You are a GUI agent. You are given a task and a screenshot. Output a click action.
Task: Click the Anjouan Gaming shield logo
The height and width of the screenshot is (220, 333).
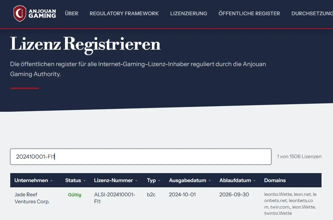pos(20,13)
